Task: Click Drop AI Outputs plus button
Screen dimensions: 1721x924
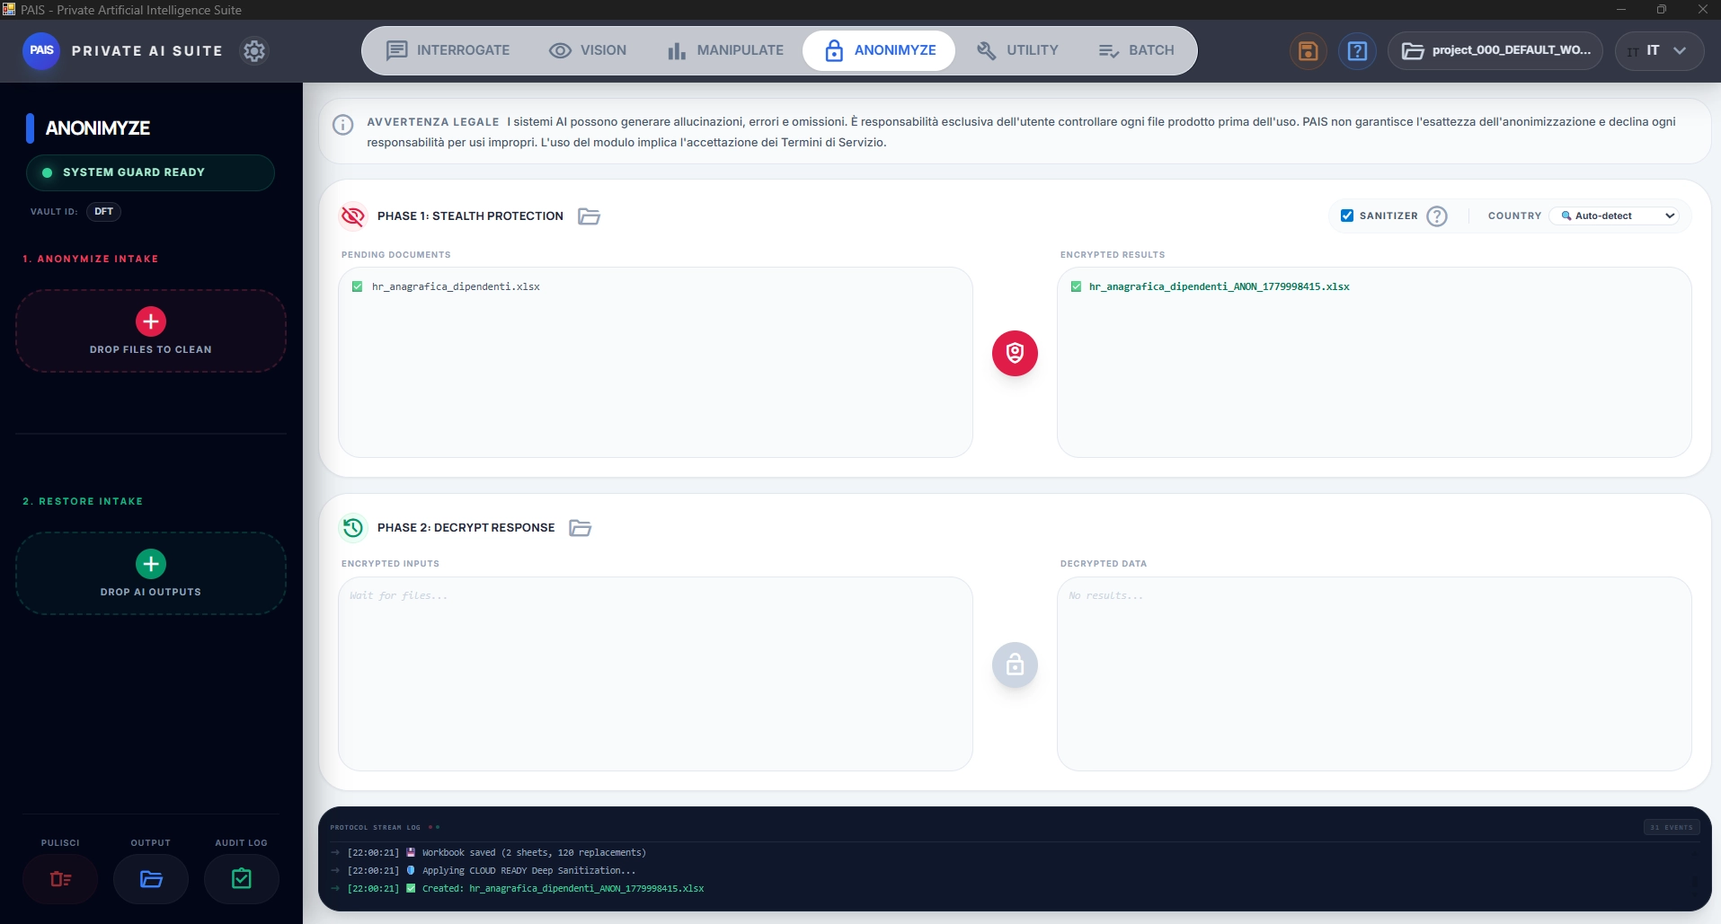Action: tap(151, 564)
